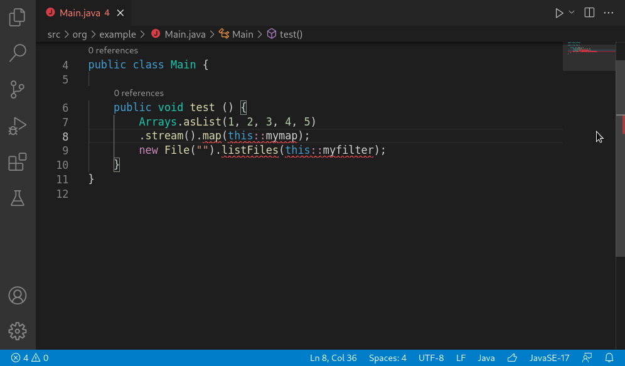Click the test() breadcrumb item
The height and width of the screenshot is (366, 625).
291,34
